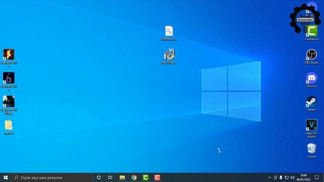The width and height of the screenshot is (324, 182).
Task: Expand hidden system tray icons
Action: 269,177
